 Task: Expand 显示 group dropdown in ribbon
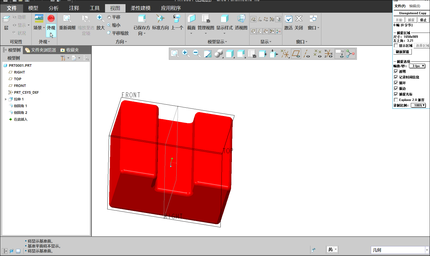click(271, 42)
